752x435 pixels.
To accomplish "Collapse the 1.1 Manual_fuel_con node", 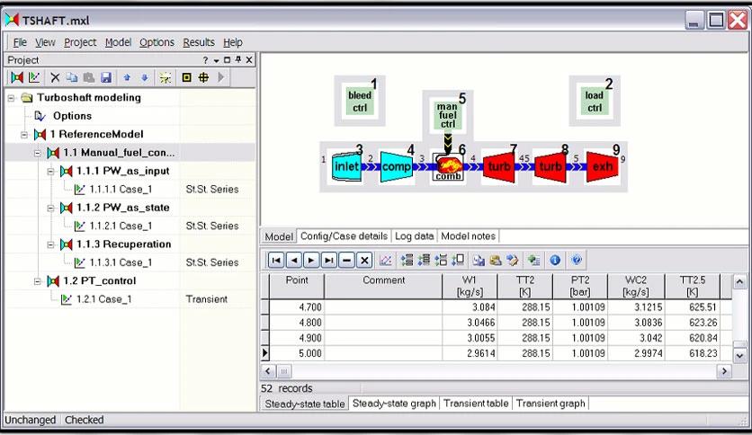I will tap(38, 153).
